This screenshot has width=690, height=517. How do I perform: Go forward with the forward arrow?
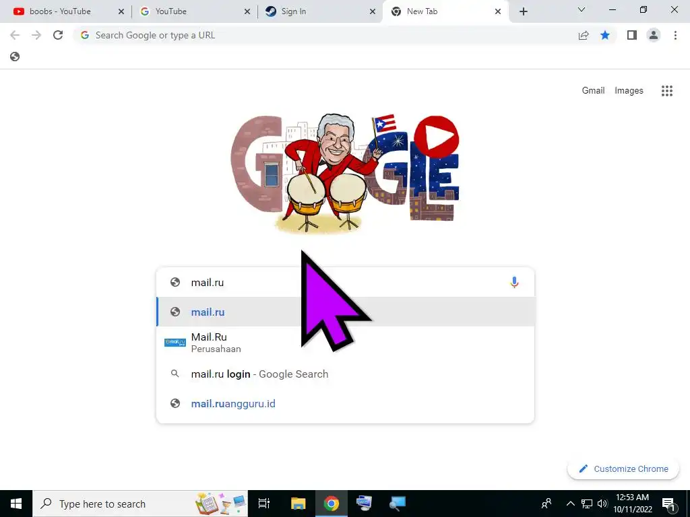point(36,35)
